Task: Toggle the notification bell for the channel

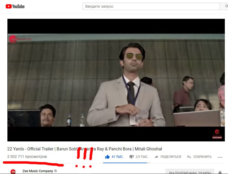Action: click(x=220, y=172)
